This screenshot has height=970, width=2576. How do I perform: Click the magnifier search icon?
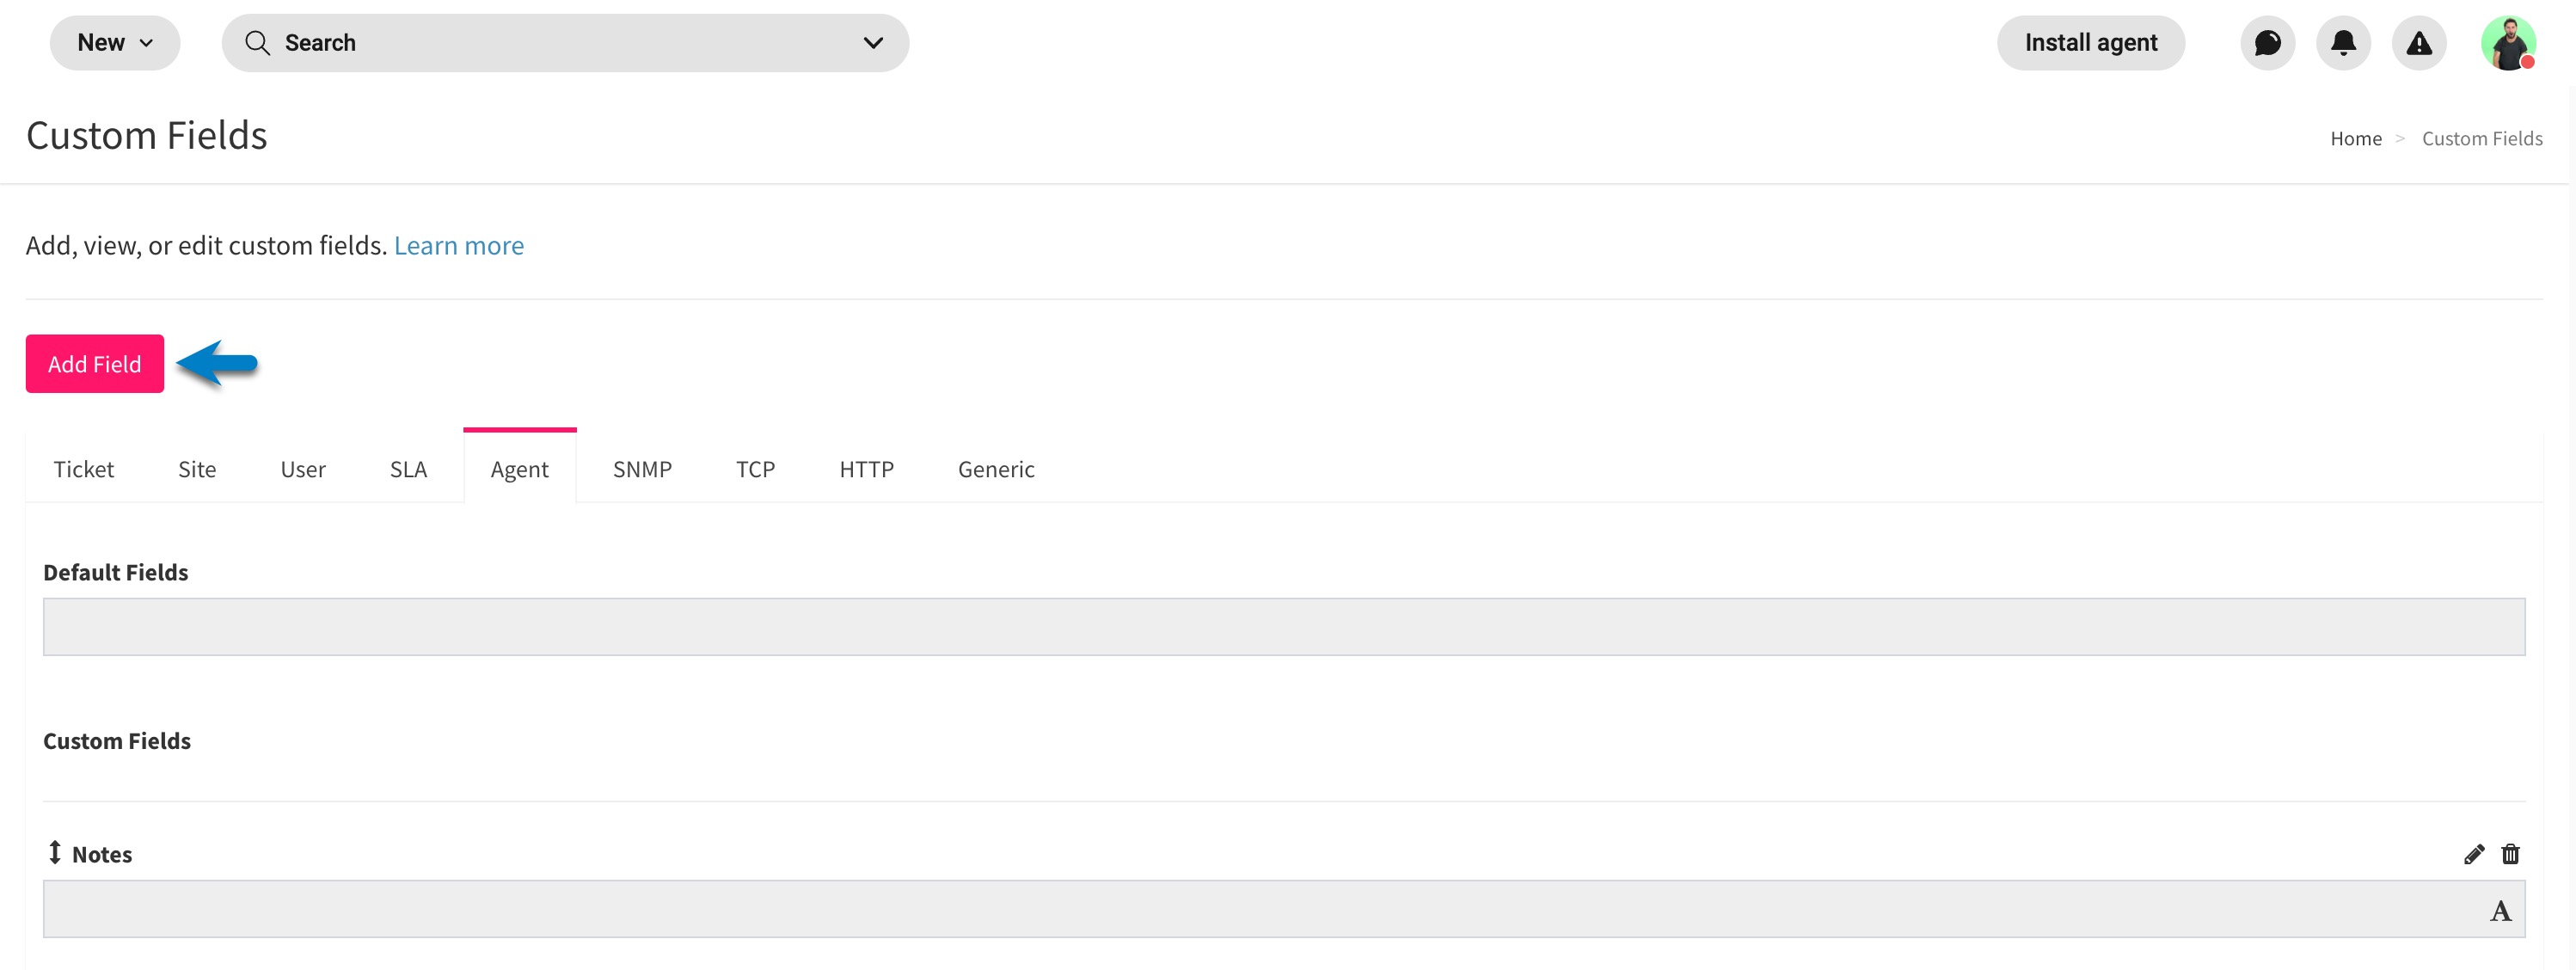click(x=257, y=43)
